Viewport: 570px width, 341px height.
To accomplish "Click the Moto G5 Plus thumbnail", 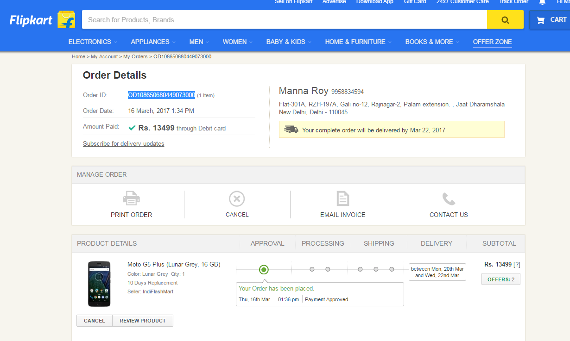I will [99, 284].
